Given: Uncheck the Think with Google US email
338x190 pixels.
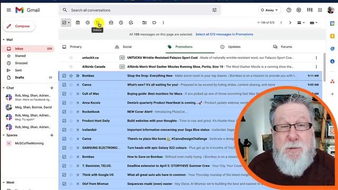Looking at the screenshot, I should coord(64,175).
